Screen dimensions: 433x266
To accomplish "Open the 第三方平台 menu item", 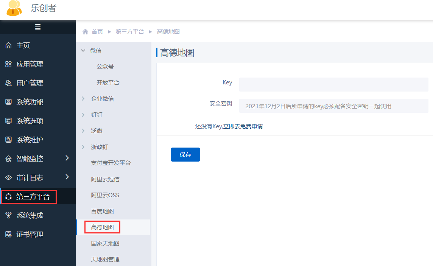I will (33, 197).
